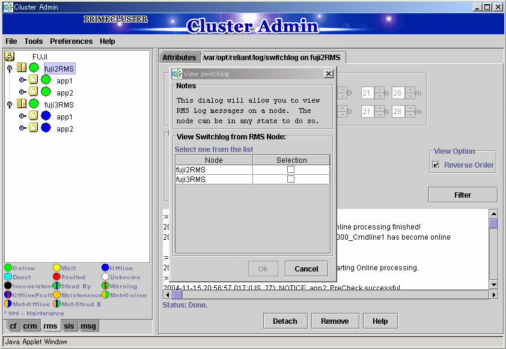
Task: Expand app2 under fuji2RMS
Action: 22,91
